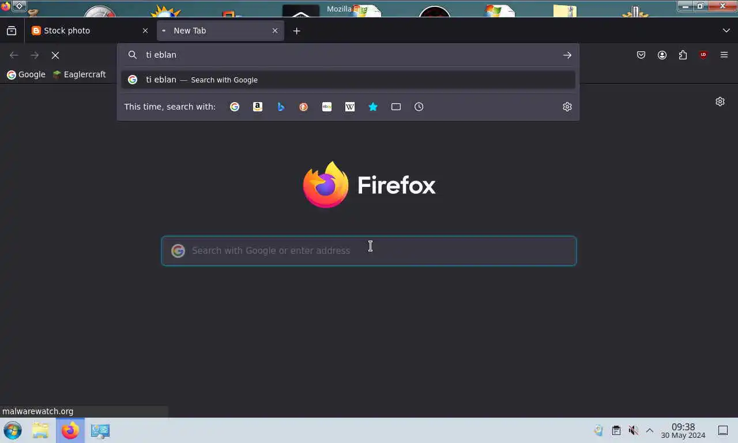Click the address bar containing 'ti eblan'
Image resolution: width=738 pixels, height=443 pixels.
point(348,55)
